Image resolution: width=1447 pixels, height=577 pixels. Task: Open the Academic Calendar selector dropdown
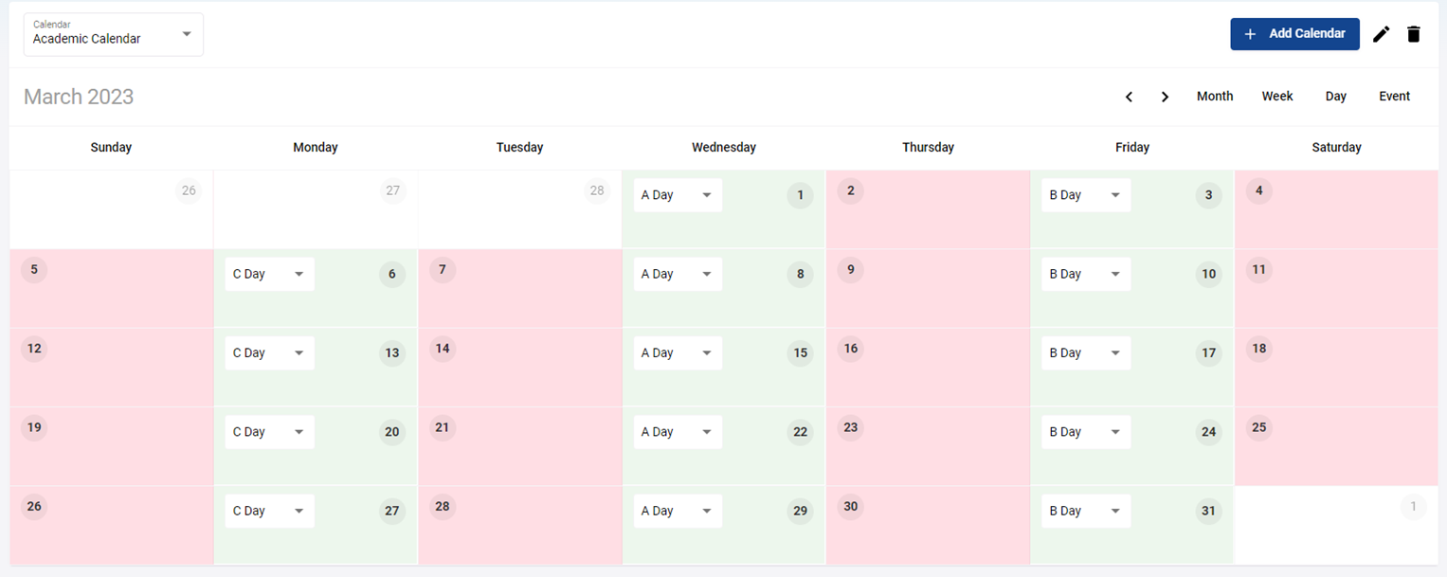tap(113, 34)
